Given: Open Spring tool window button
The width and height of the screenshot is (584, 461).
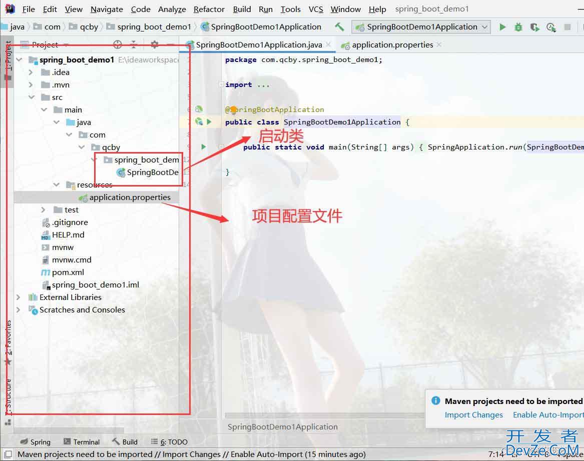Looking at the screenshot, I should click(x=36, y=441).
